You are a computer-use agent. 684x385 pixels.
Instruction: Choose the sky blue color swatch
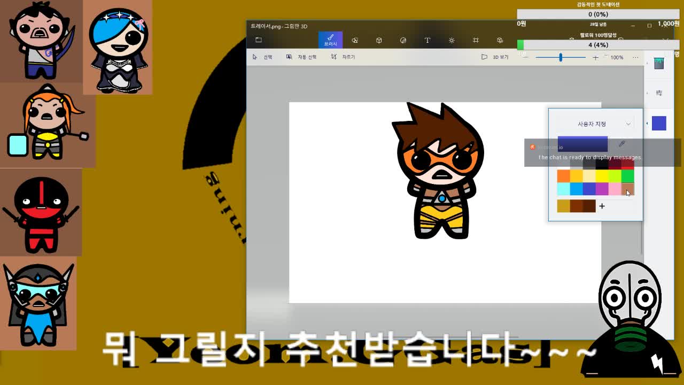pyautogui.click(x=577, y=189)
